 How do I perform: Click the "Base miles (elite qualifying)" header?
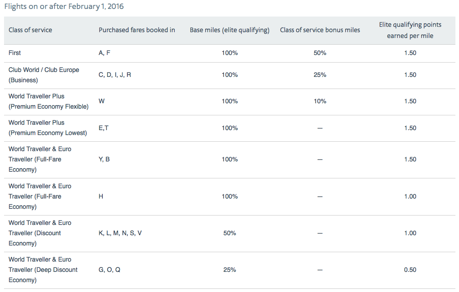click(x=230, y=30)
